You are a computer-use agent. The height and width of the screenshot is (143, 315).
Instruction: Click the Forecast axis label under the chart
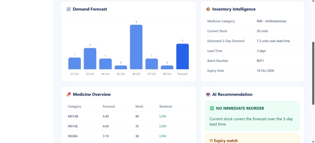pyautogui.click(x=183, y=74)
